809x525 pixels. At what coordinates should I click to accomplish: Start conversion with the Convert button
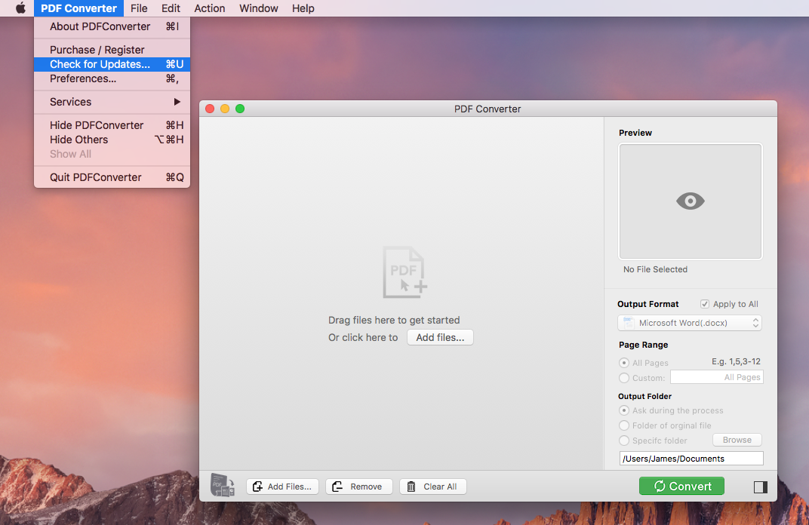tap(681, 486)
